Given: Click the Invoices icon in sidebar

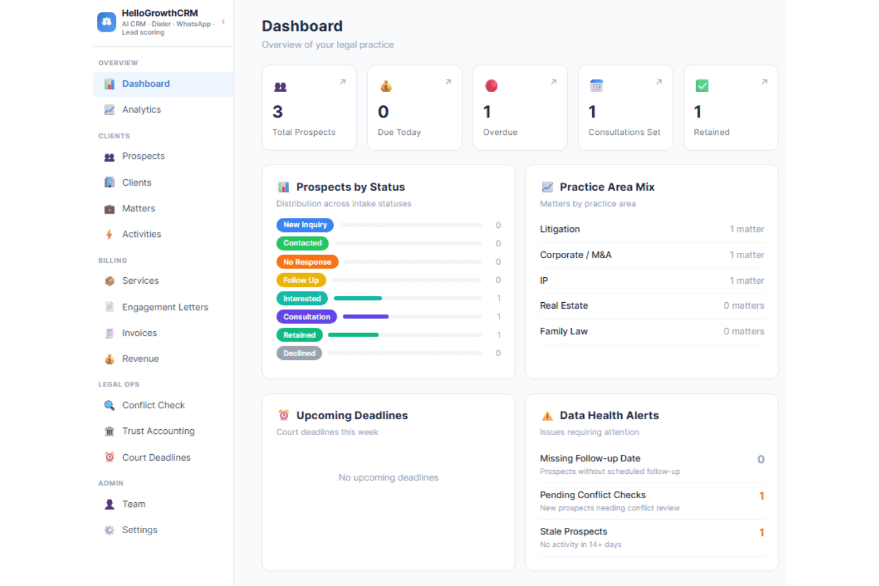Looking at the screenshot, I should (109, 333).
